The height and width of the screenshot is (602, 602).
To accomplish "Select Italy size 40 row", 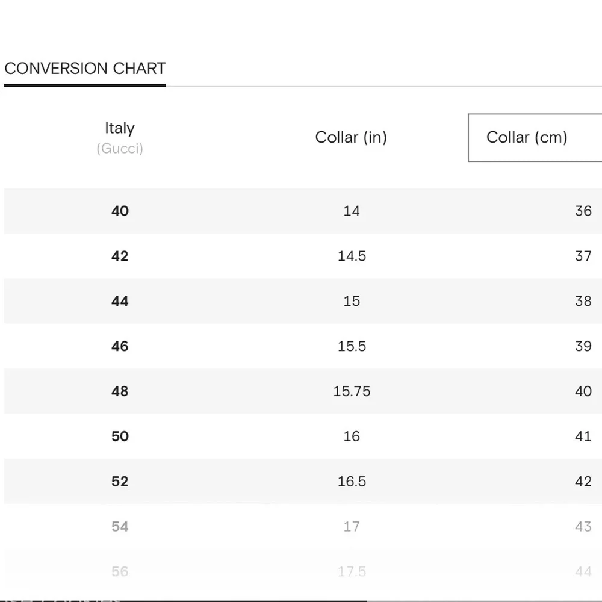I will pyautogui.click(x=303, y=211).
